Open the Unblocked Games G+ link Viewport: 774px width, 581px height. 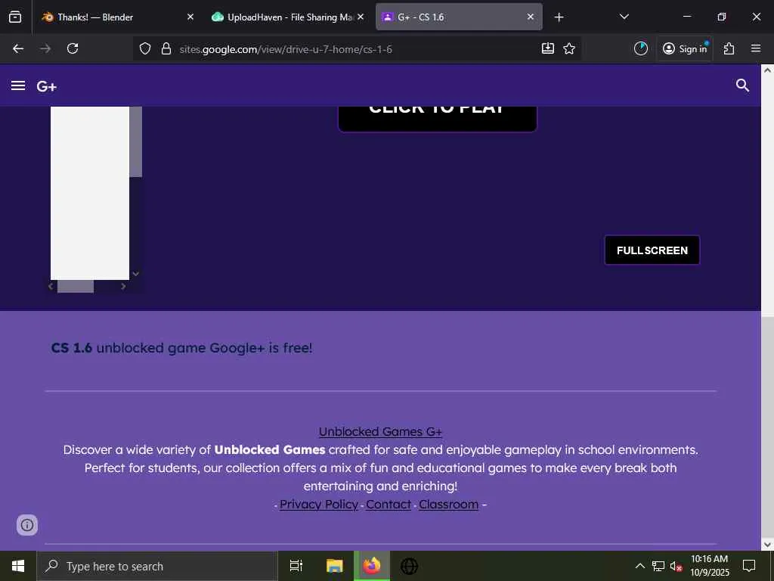coord(380,431)
